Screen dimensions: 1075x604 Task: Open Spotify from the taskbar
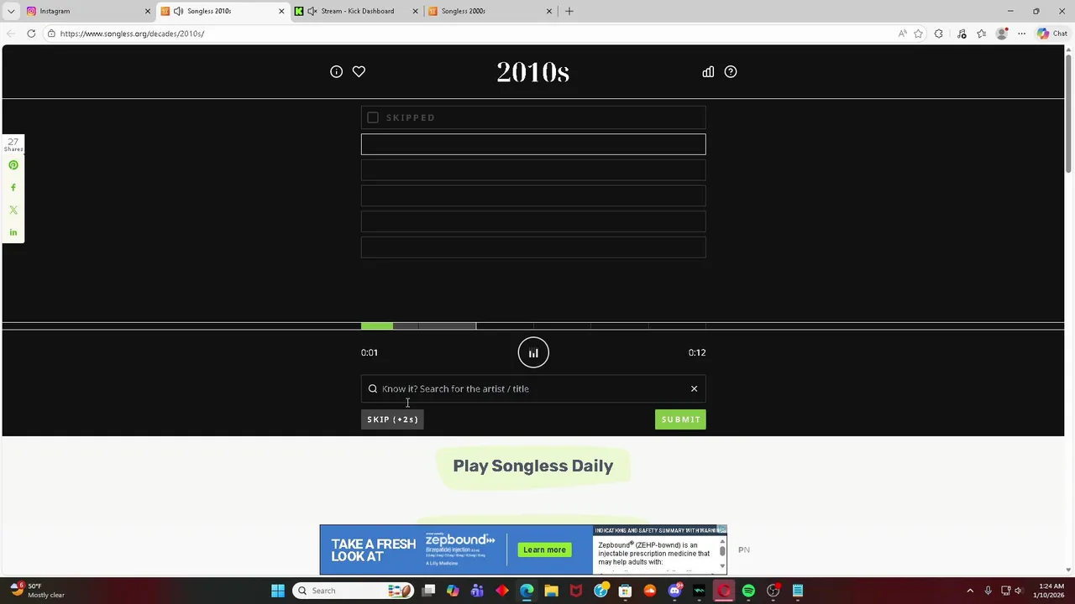748,591
